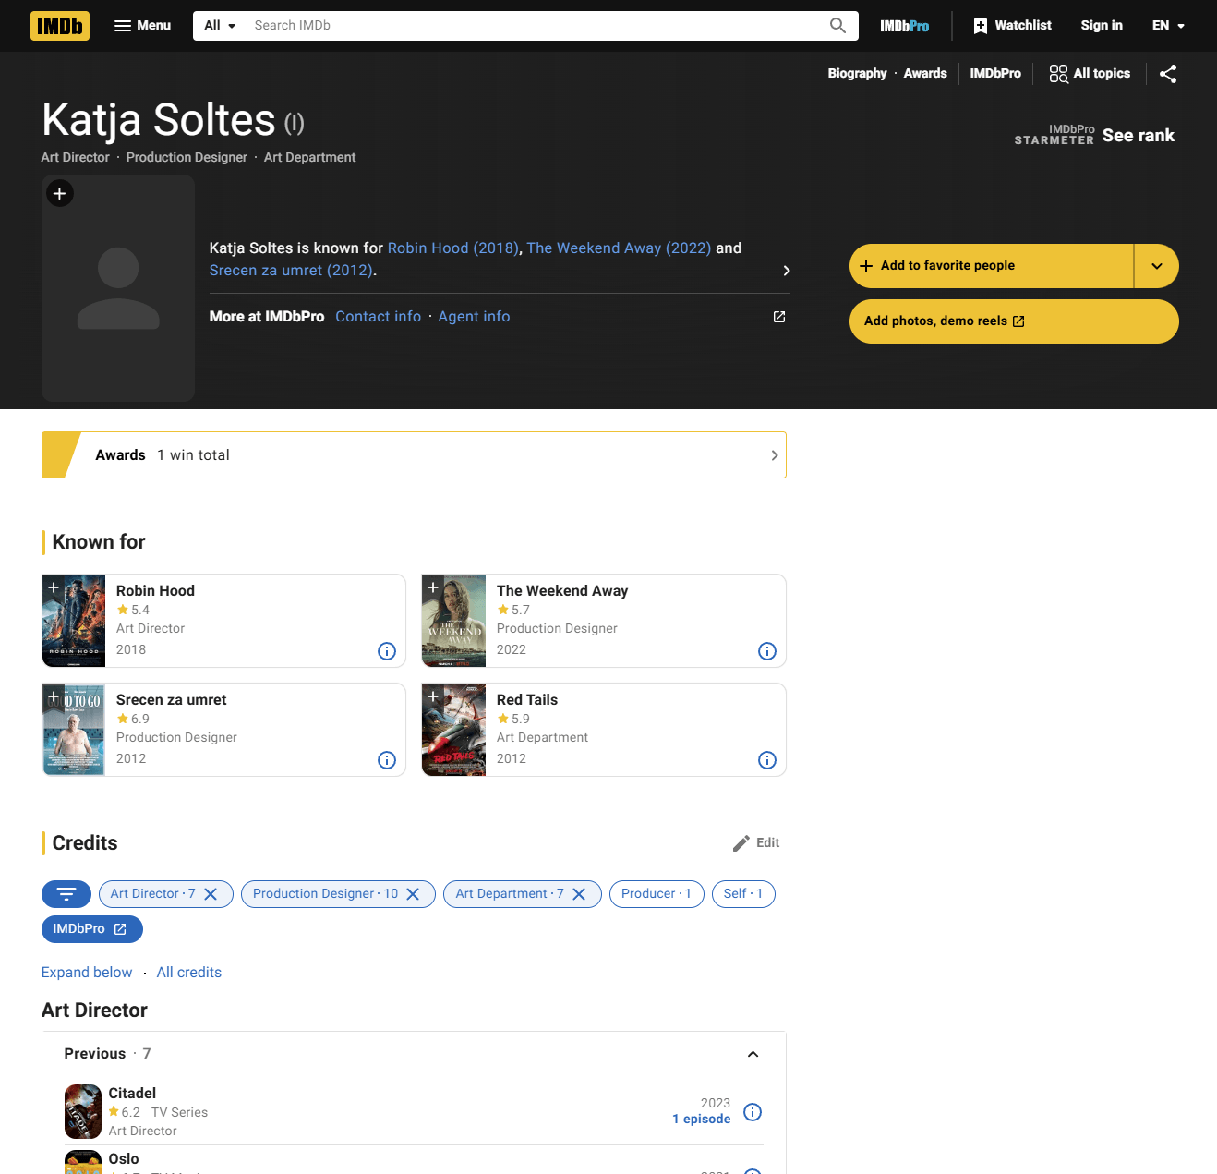This screenshot has width=1217, height=1174.
Task: Open Srecen za umret title card
Action: click(x=171, y=700)
